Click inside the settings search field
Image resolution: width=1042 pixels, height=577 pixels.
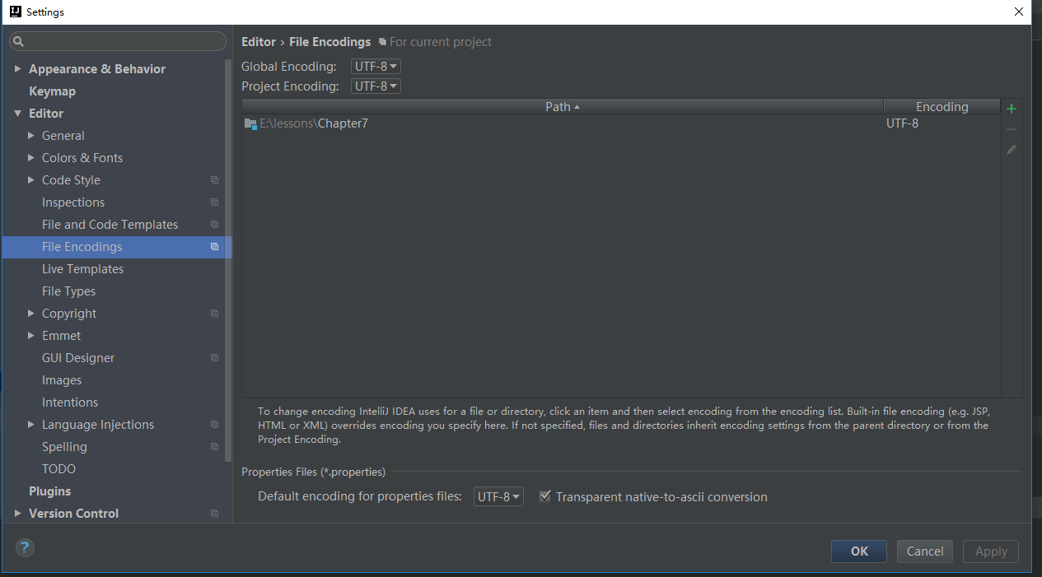[118, 41]
